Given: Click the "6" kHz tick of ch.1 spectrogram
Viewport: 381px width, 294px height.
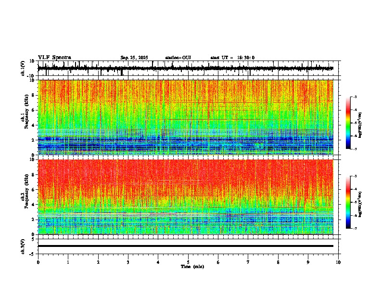Looking at the screenshot, I should tap(34, 110).
